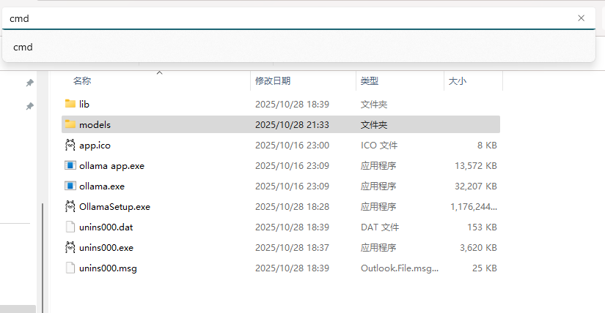The height and width of the screenshot is (313, 605).
Task: Click the 13,572 KB size cell
Action: tap(476, 165)
